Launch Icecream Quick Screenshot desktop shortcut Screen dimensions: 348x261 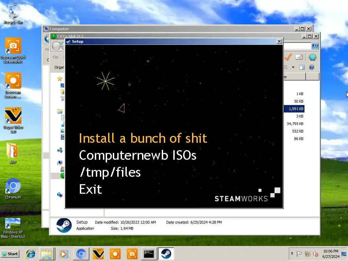[x=13, y=51]
